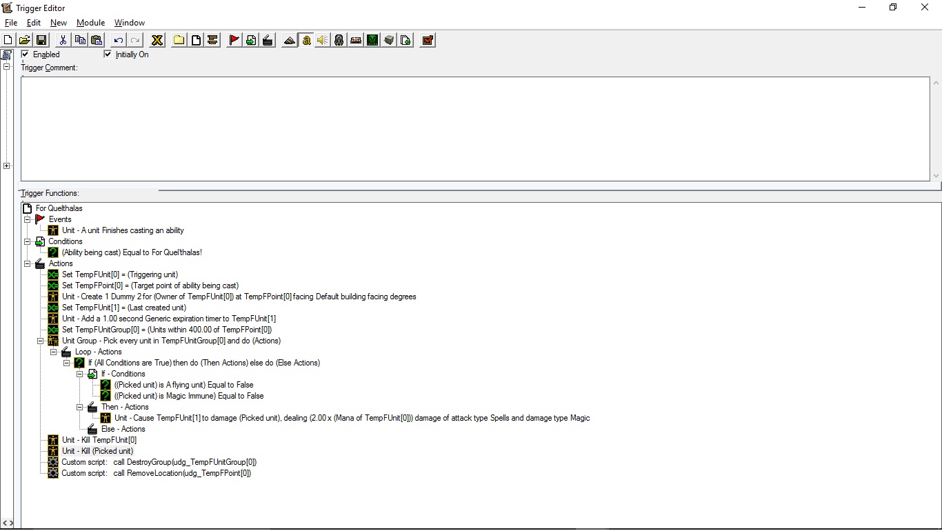
Task: Select the 'Else - Actions' row
Action: [x=123, y=429]
